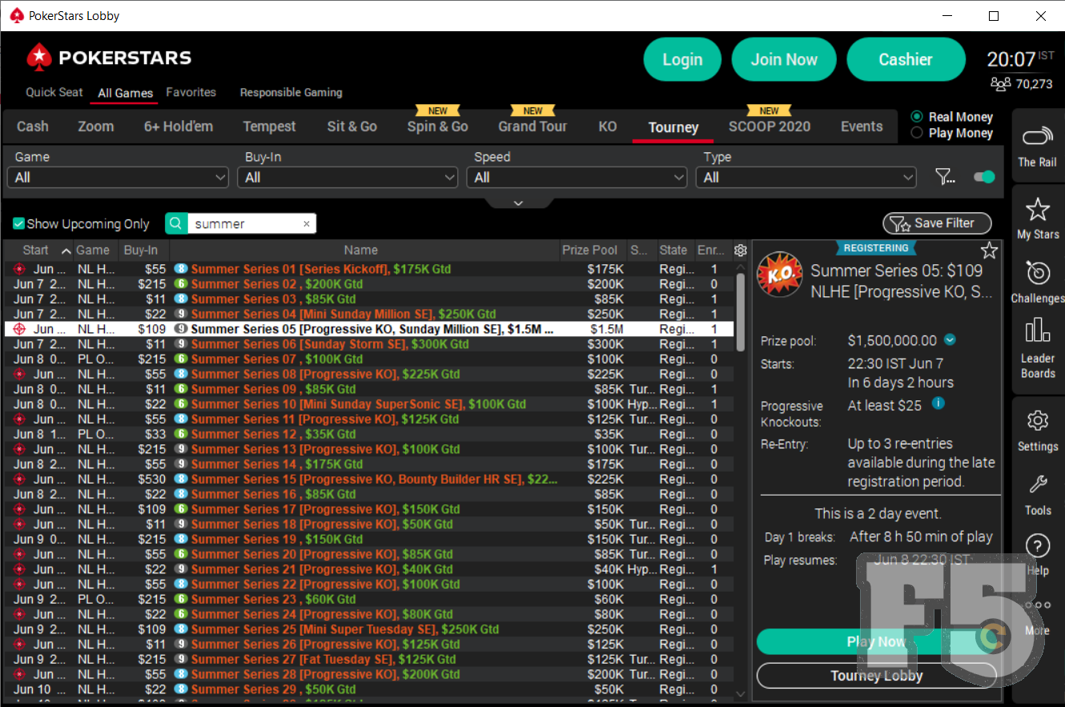Open Tourney Lobby button

(x=877, y=676)
